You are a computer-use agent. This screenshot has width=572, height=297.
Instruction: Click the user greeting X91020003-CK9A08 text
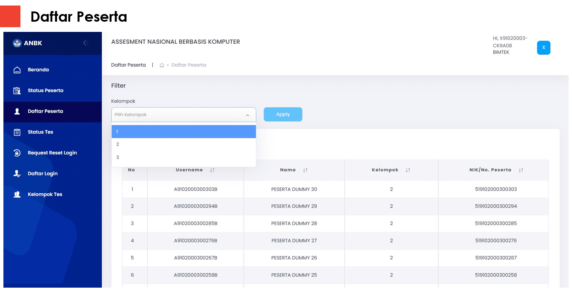coord(510,42)
